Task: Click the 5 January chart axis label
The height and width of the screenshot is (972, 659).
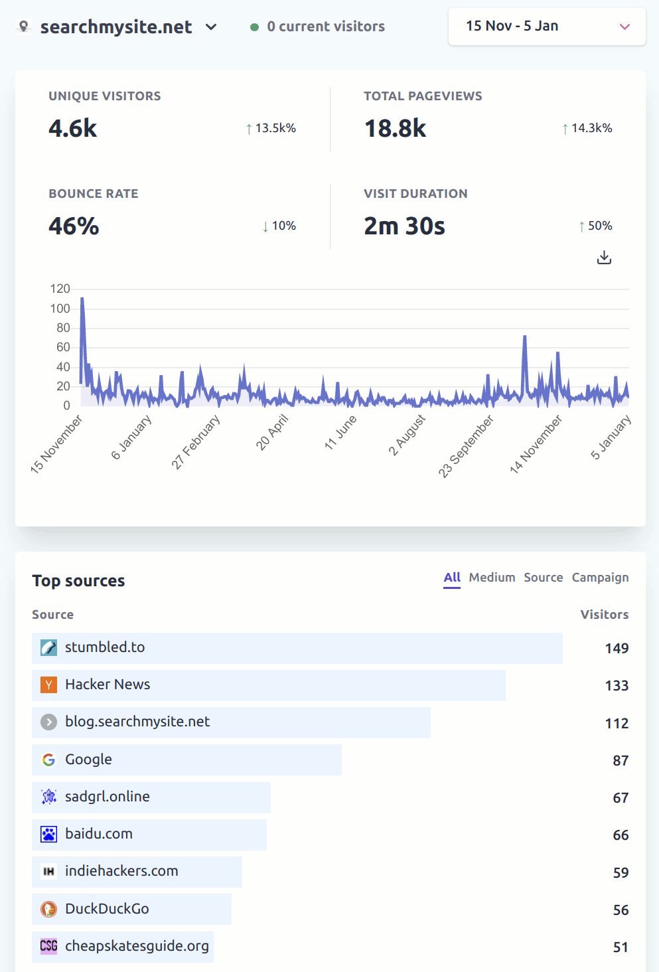Action: 611,438
